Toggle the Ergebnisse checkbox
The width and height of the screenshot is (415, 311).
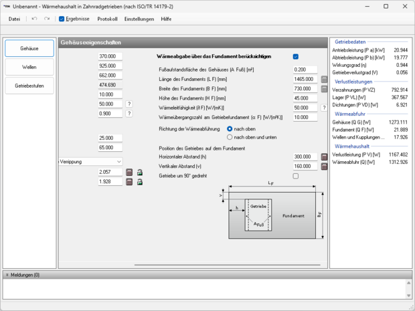point(62,19)
